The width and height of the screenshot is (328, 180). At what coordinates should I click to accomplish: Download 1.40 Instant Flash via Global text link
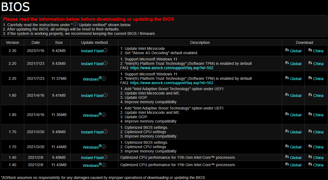(296, 158)
